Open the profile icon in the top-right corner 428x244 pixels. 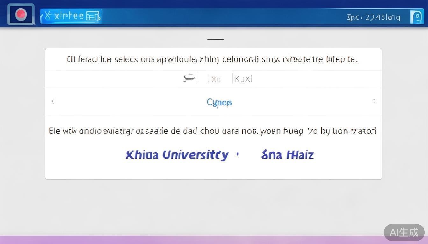[x=416, y=17]
